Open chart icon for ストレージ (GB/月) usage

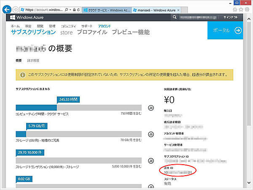coord(151,134)
